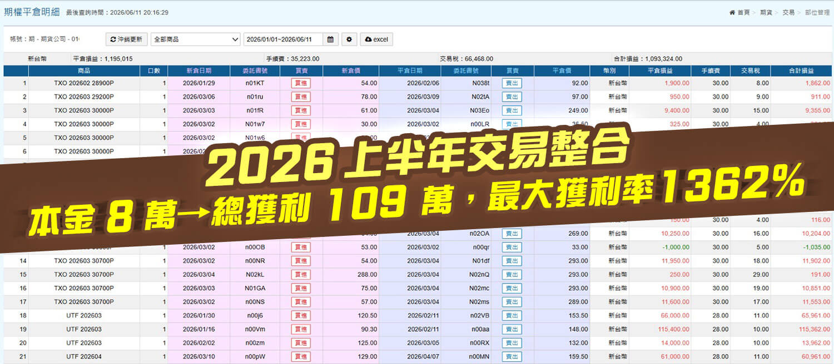Click date 2026/01/29 in row 1
The image size is (834, 364).
pyautogui.click(x=198, y=83)
